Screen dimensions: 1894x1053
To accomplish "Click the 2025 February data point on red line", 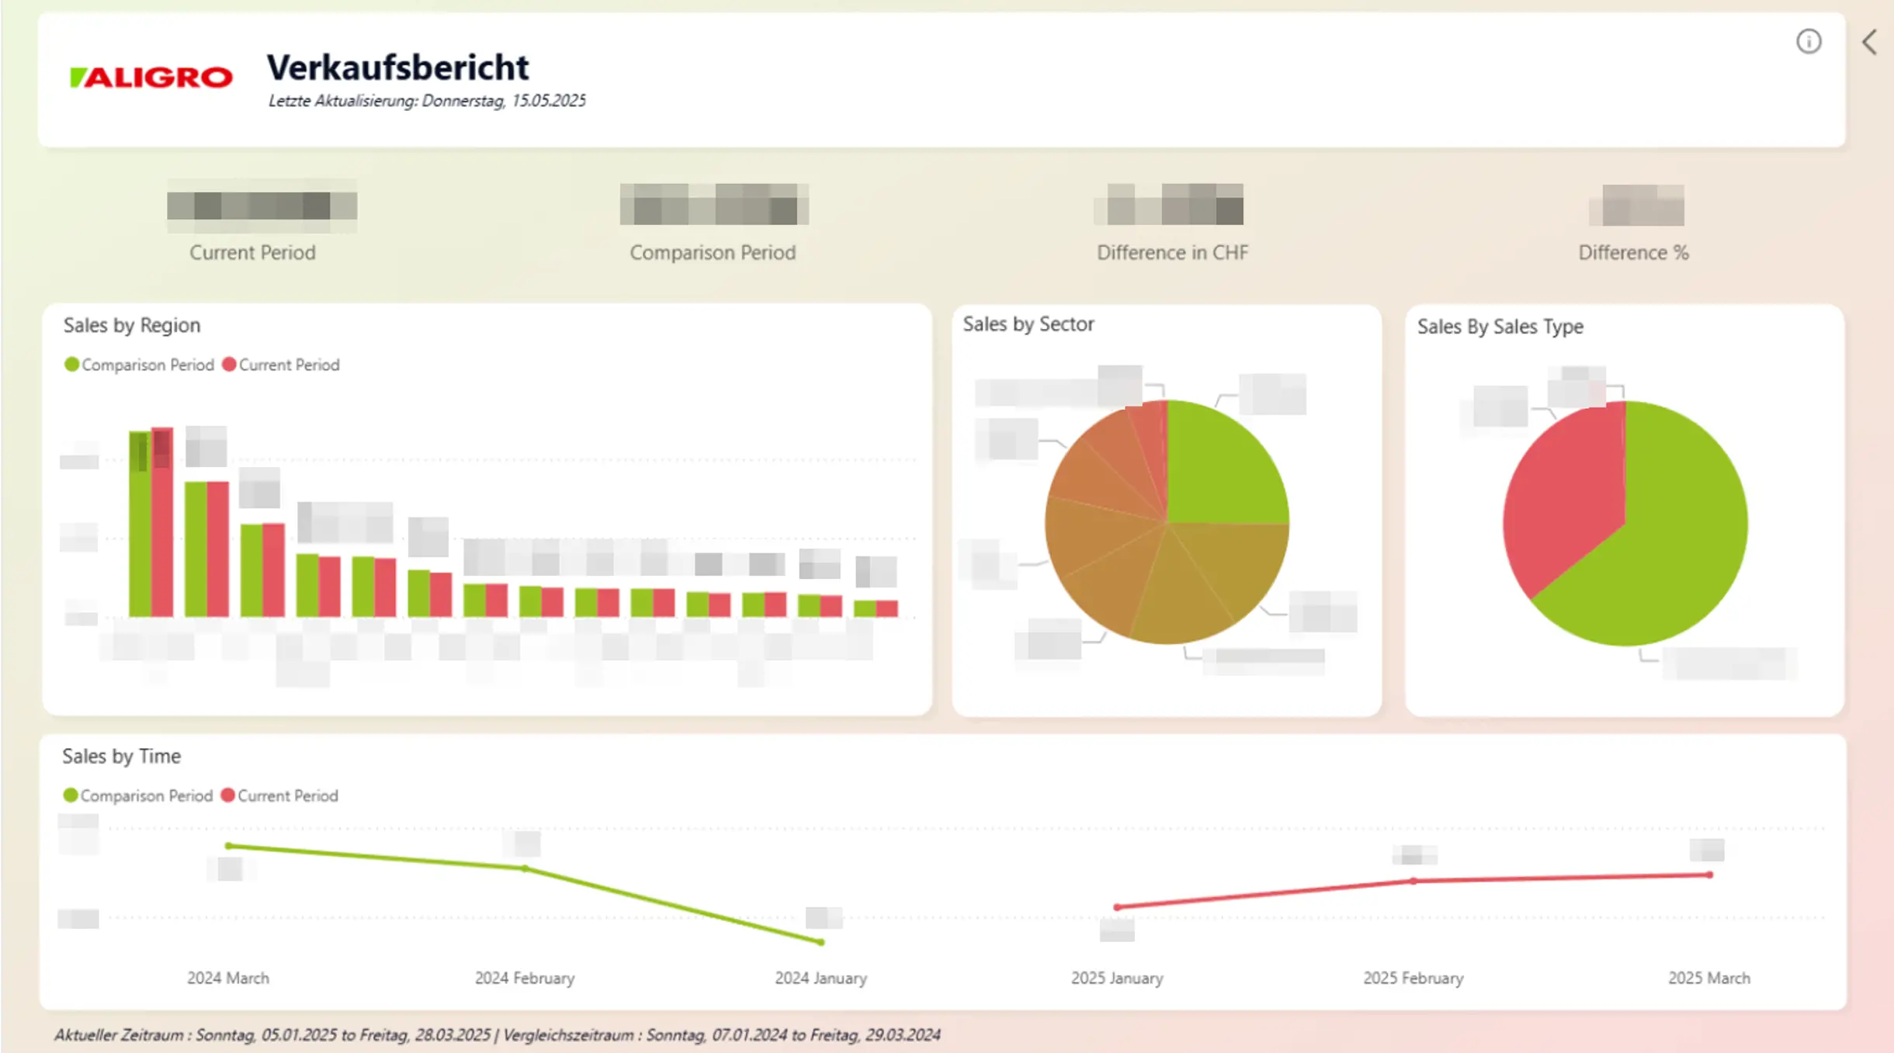I will coord(1413,881).
